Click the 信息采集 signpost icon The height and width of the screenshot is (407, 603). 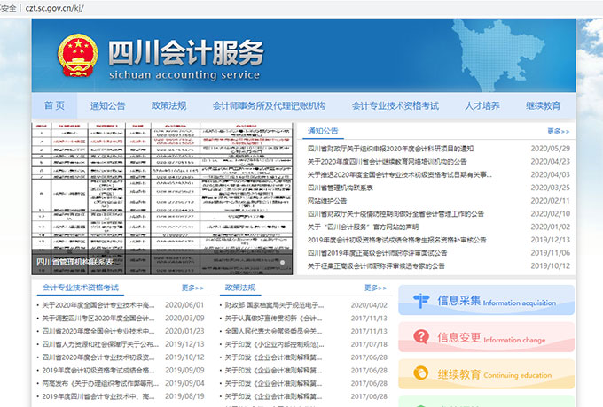(420, 301)
